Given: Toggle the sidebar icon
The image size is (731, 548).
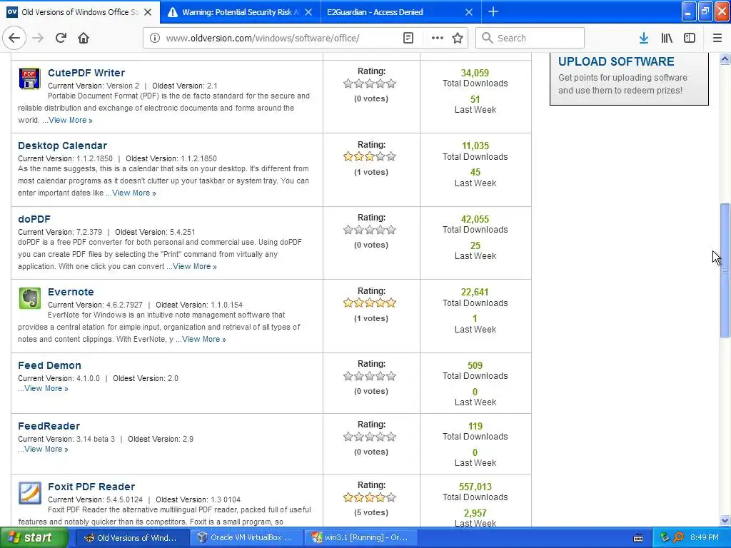Looking at the screenshot, I should 690,39.
